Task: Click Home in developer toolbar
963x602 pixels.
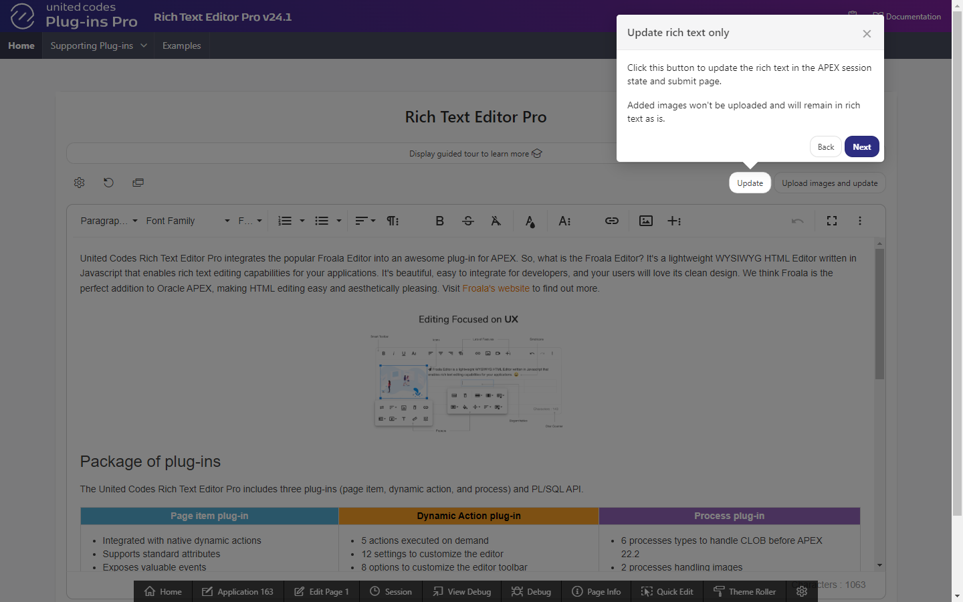Action: [163, 591]
